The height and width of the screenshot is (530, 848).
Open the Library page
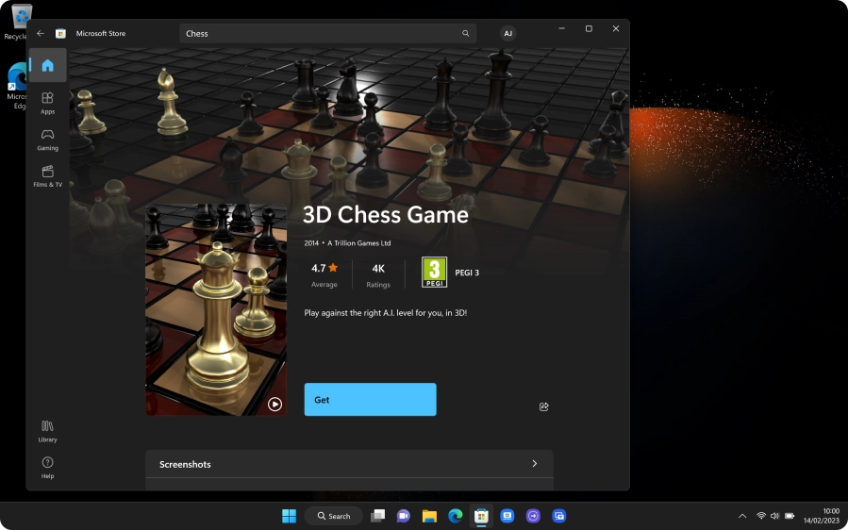[47, 431]
